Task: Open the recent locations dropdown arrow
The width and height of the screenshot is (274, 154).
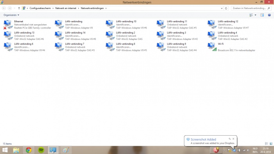Action: (14, 8)
